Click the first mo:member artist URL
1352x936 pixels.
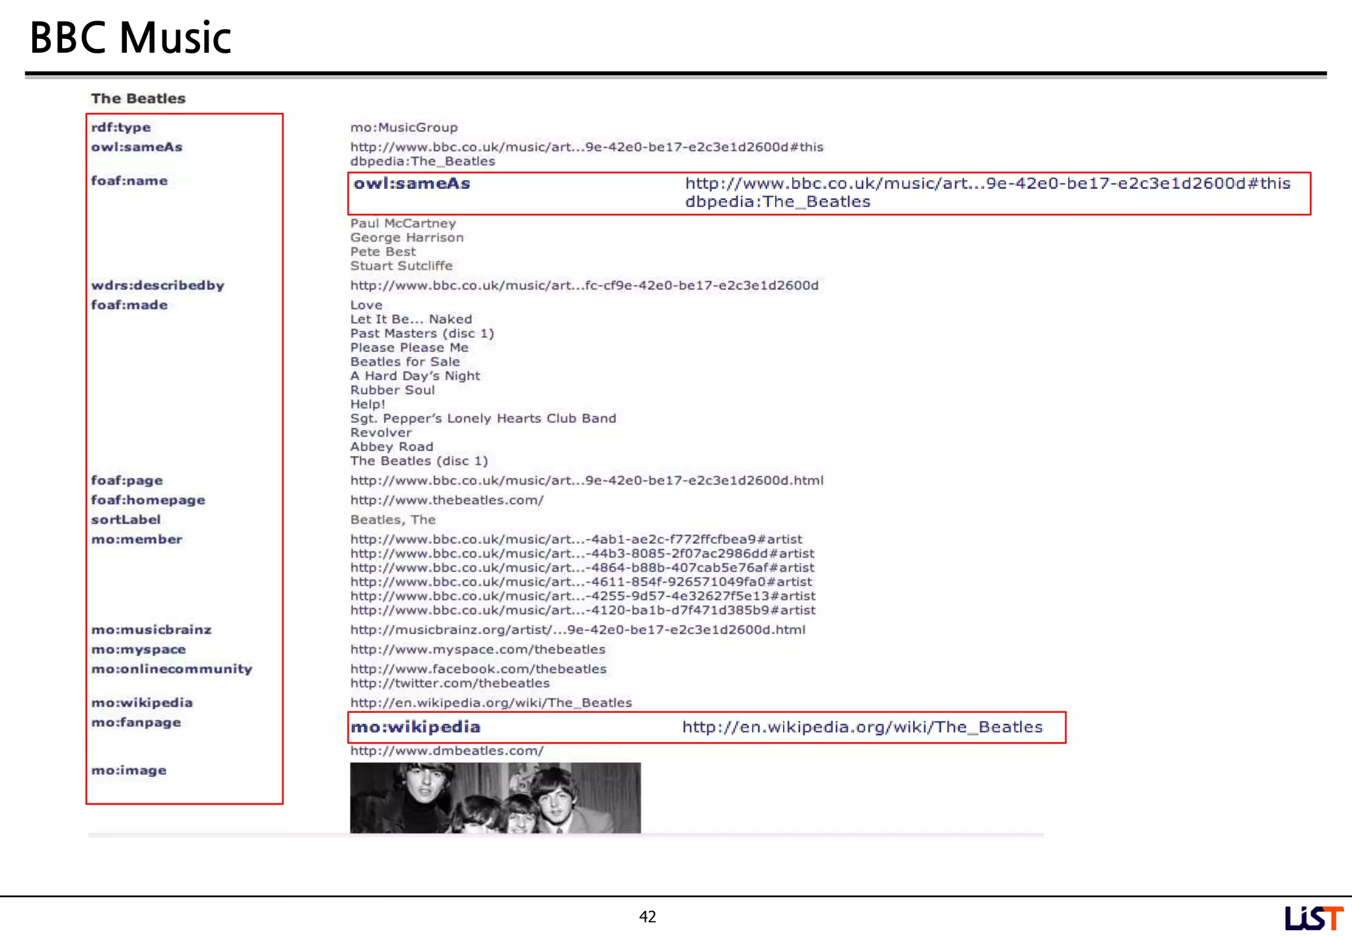tap(576, 539)
